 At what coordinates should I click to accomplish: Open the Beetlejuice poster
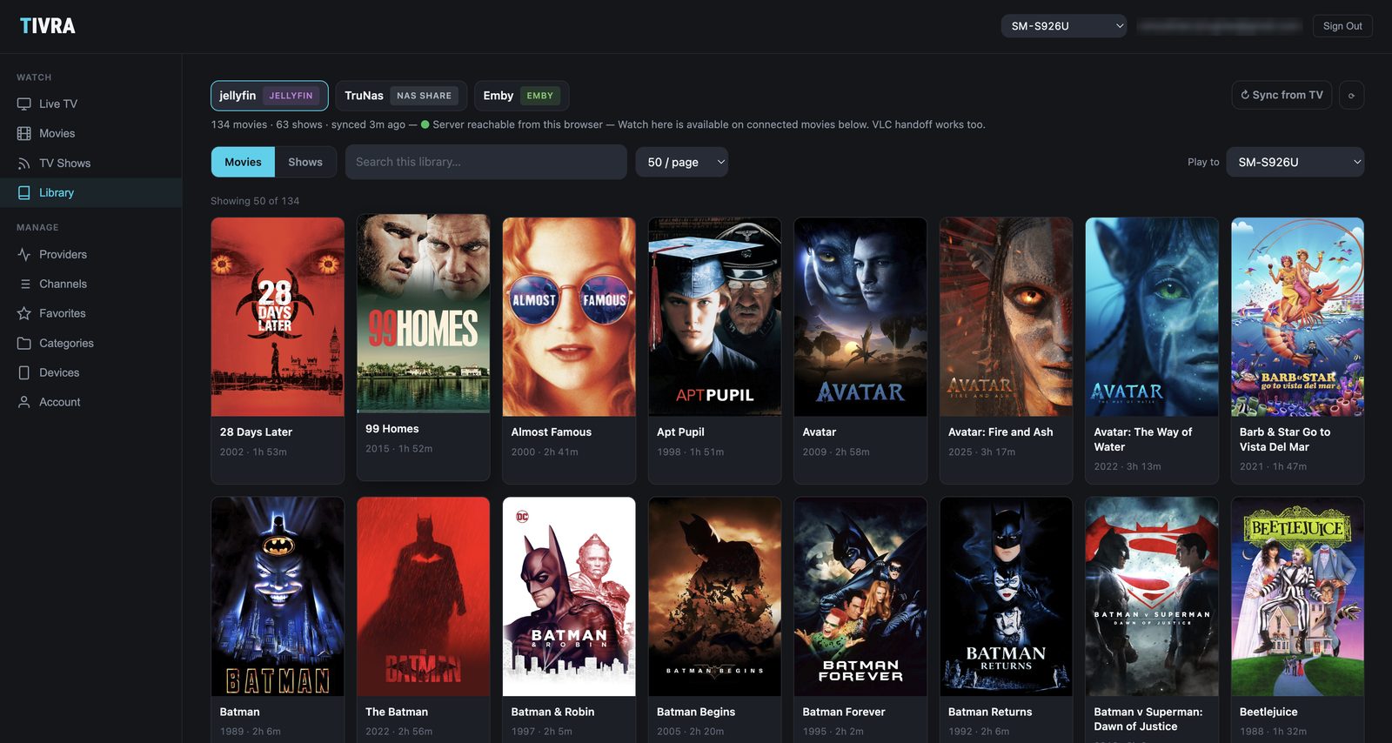[1298, 597]
